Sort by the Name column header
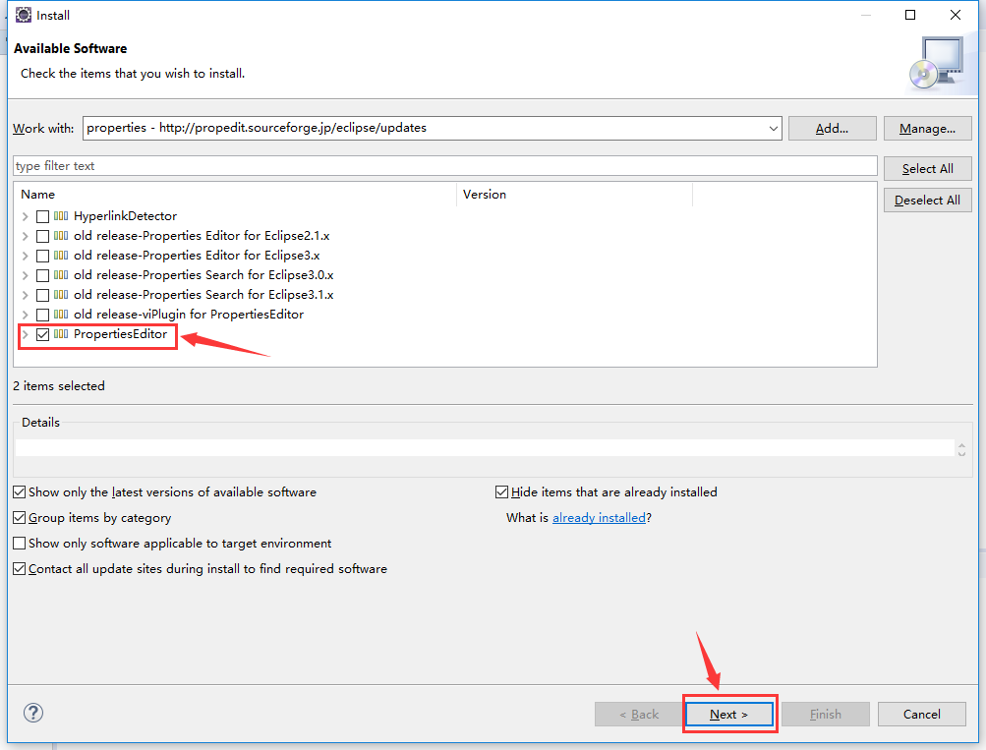Viewport: 986px width, 750px height. 236,195
